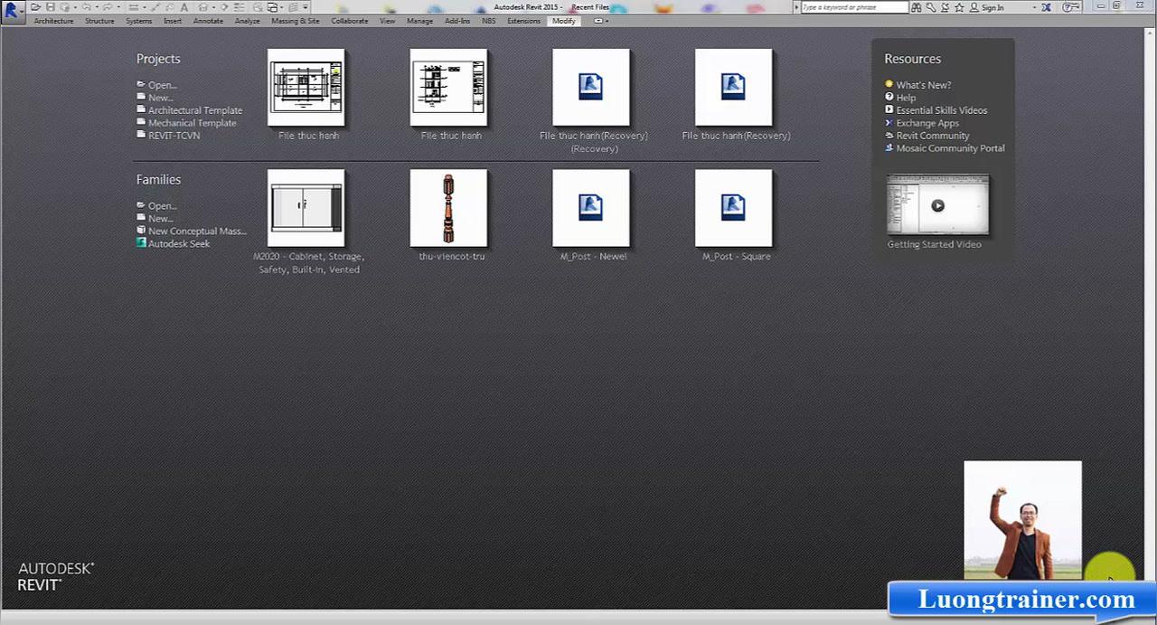Click the Autodesk Seek icon under Families
Image resolution: width=1157 pixels, height=625 pixels.
[x=141, y=243]
